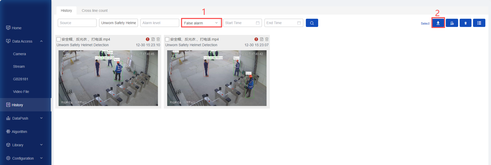Click the Select link
Screen dimensions: 491x165
tap(425, 24)
